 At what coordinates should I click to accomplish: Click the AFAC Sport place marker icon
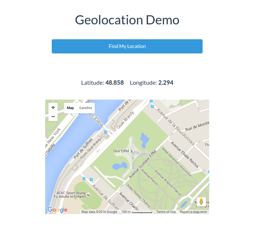(x=87, y=195)
